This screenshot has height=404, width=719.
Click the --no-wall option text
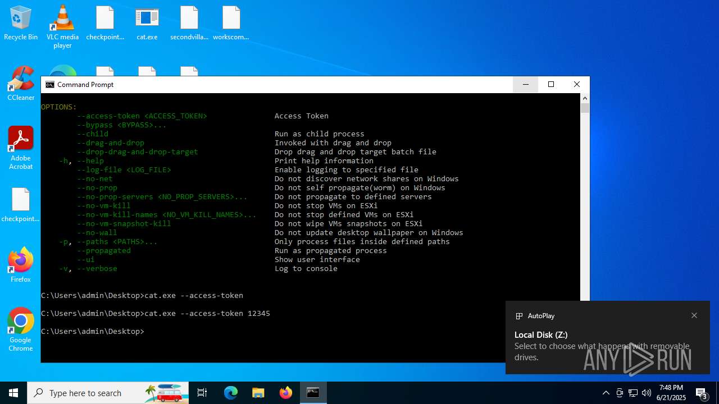(x=97, y=233)
